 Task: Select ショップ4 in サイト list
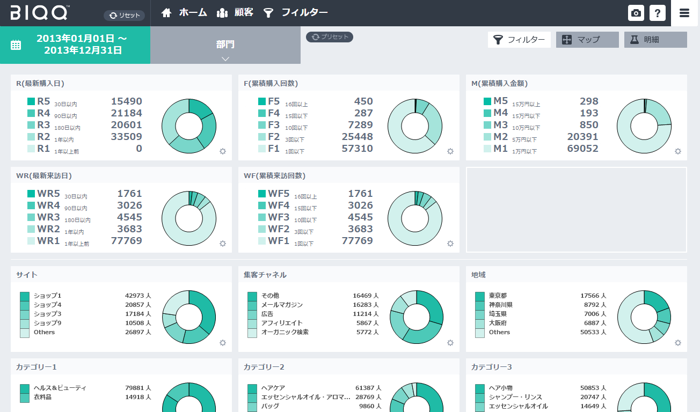point(47,305)
